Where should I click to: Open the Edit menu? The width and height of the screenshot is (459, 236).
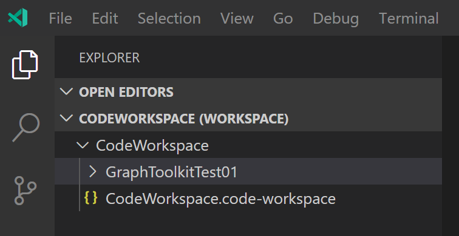click(x=105, y=18)
